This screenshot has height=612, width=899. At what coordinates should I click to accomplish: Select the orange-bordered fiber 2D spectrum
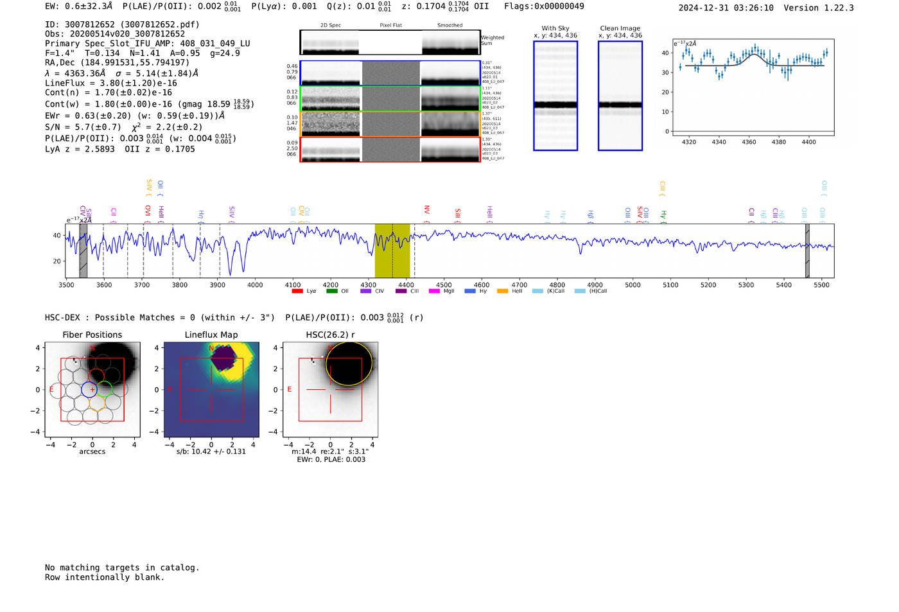click(x=390, y=124)
